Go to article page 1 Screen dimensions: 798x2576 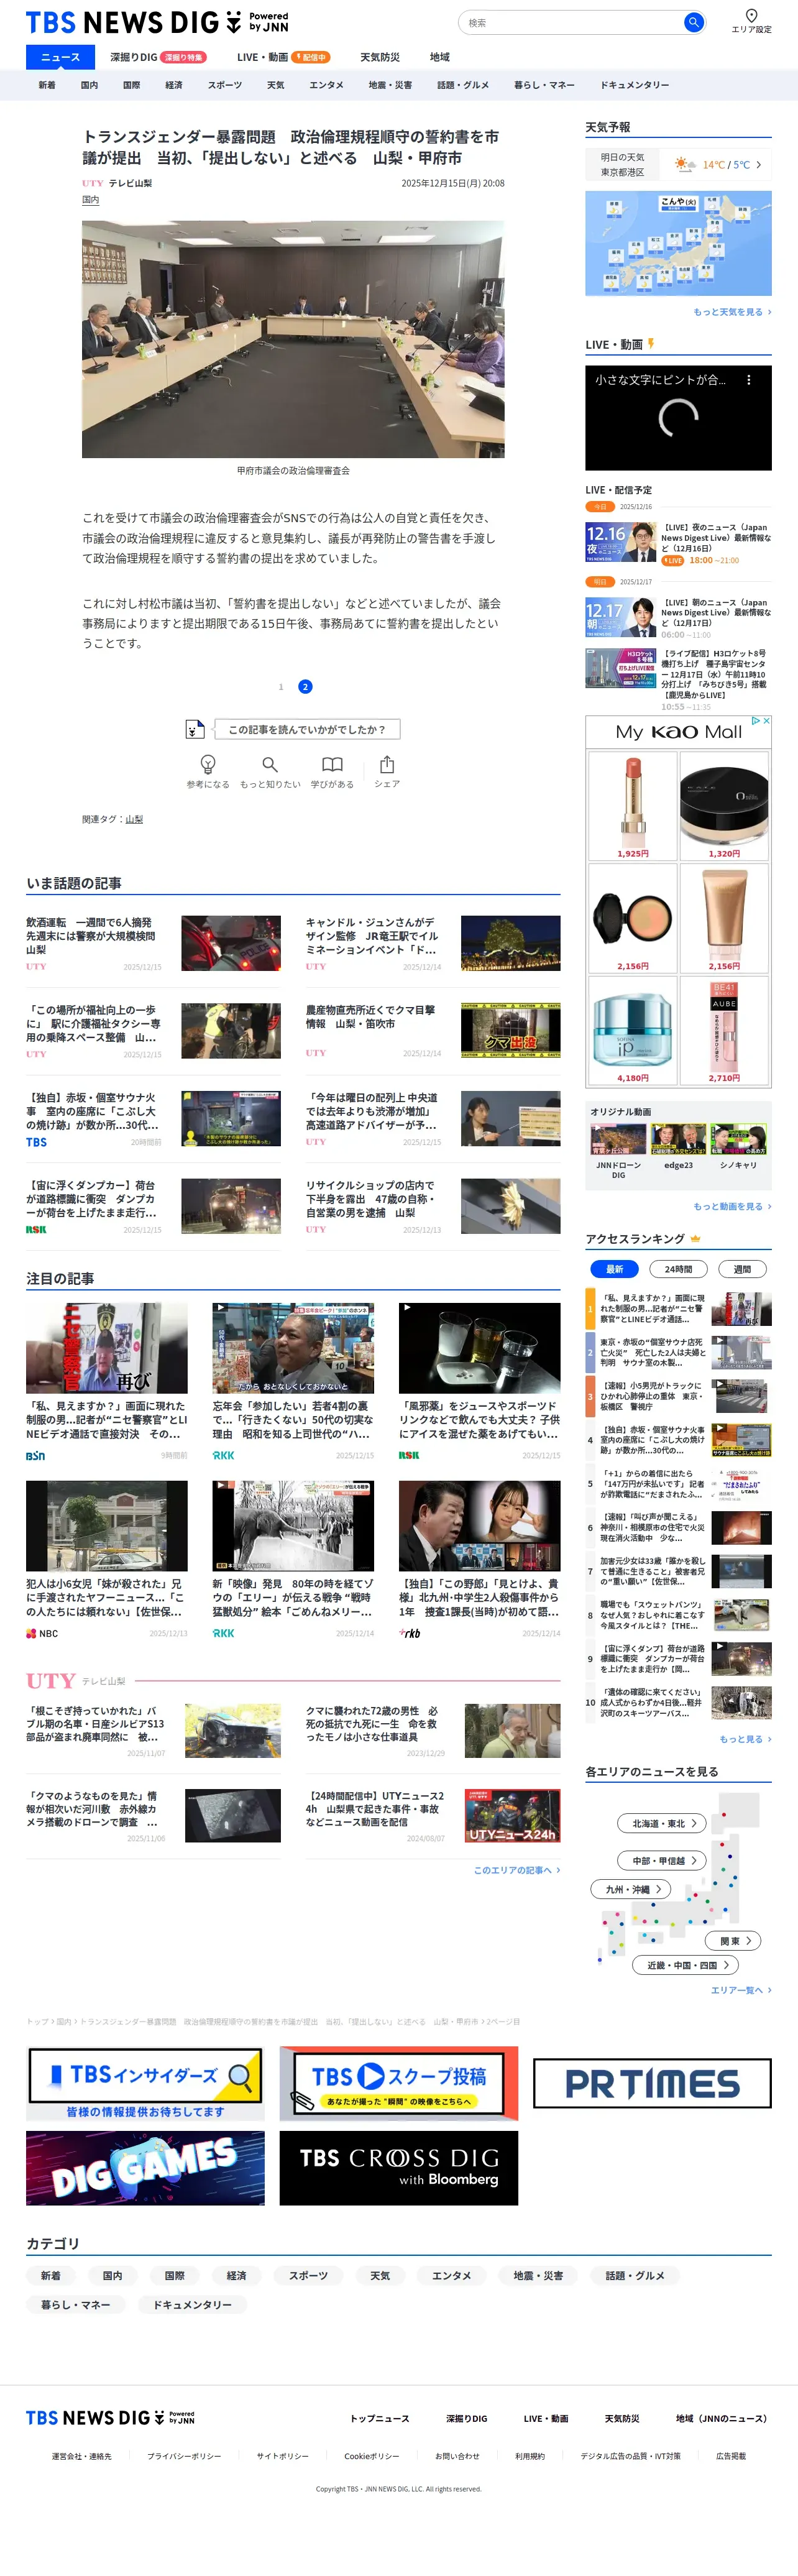click(x=281, y=687)
